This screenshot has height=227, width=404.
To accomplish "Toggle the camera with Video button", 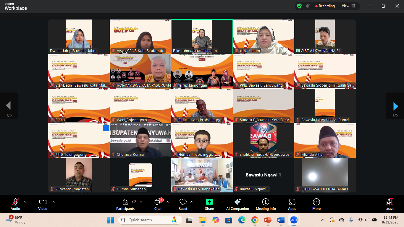I will click(43, 204).
